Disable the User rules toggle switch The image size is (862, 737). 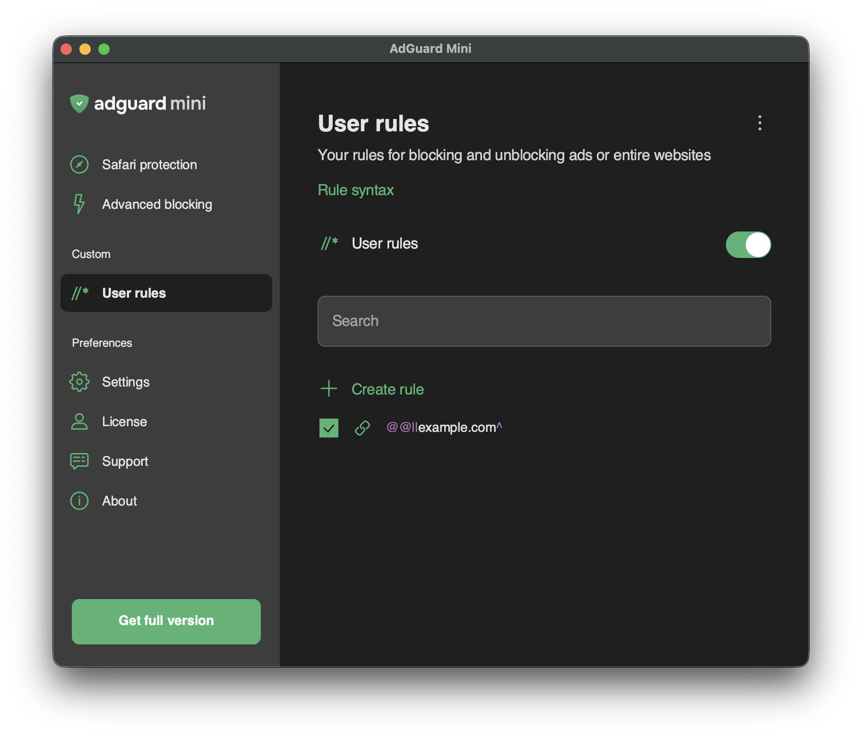(748, 245)
